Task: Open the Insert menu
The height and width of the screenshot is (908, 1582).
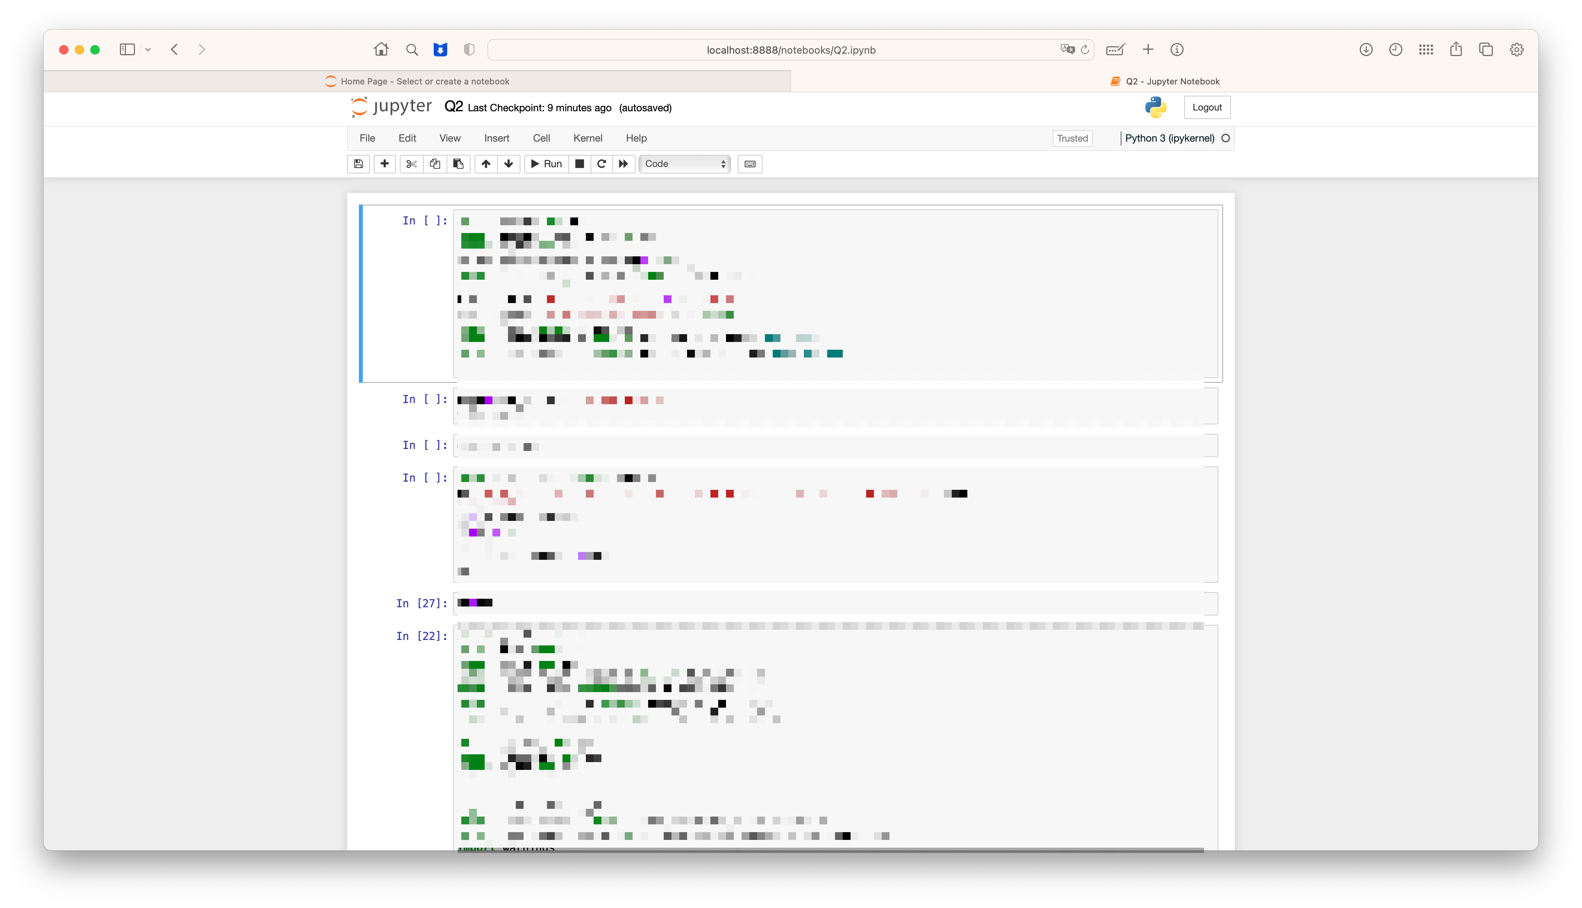Action: (497, 138)
